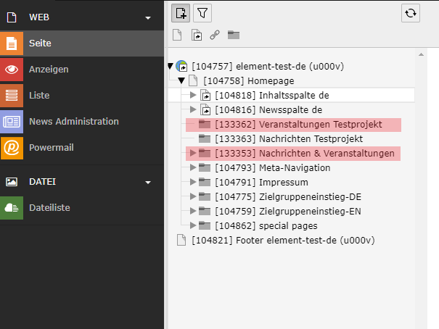439x329 pixels.
Task: Click the new page button in toolbar
Action: 181,12
